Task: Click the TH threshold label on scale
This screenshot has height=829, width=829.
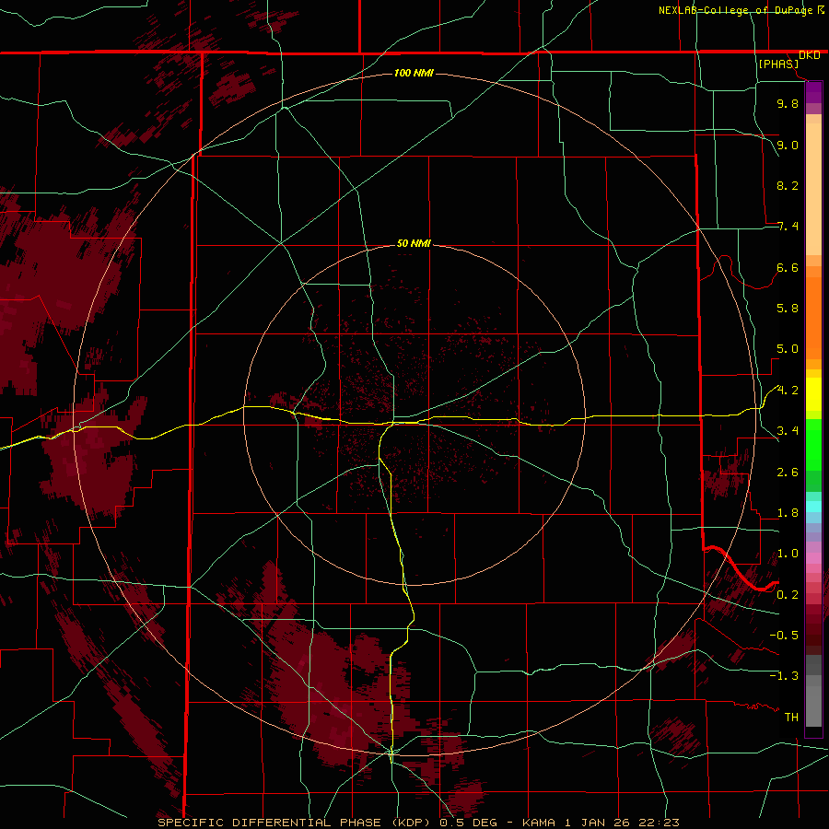Action: 791,718
